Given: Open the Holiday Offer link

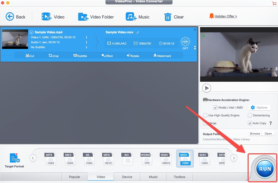Looking at the screenshot, I should coord(226,16).
